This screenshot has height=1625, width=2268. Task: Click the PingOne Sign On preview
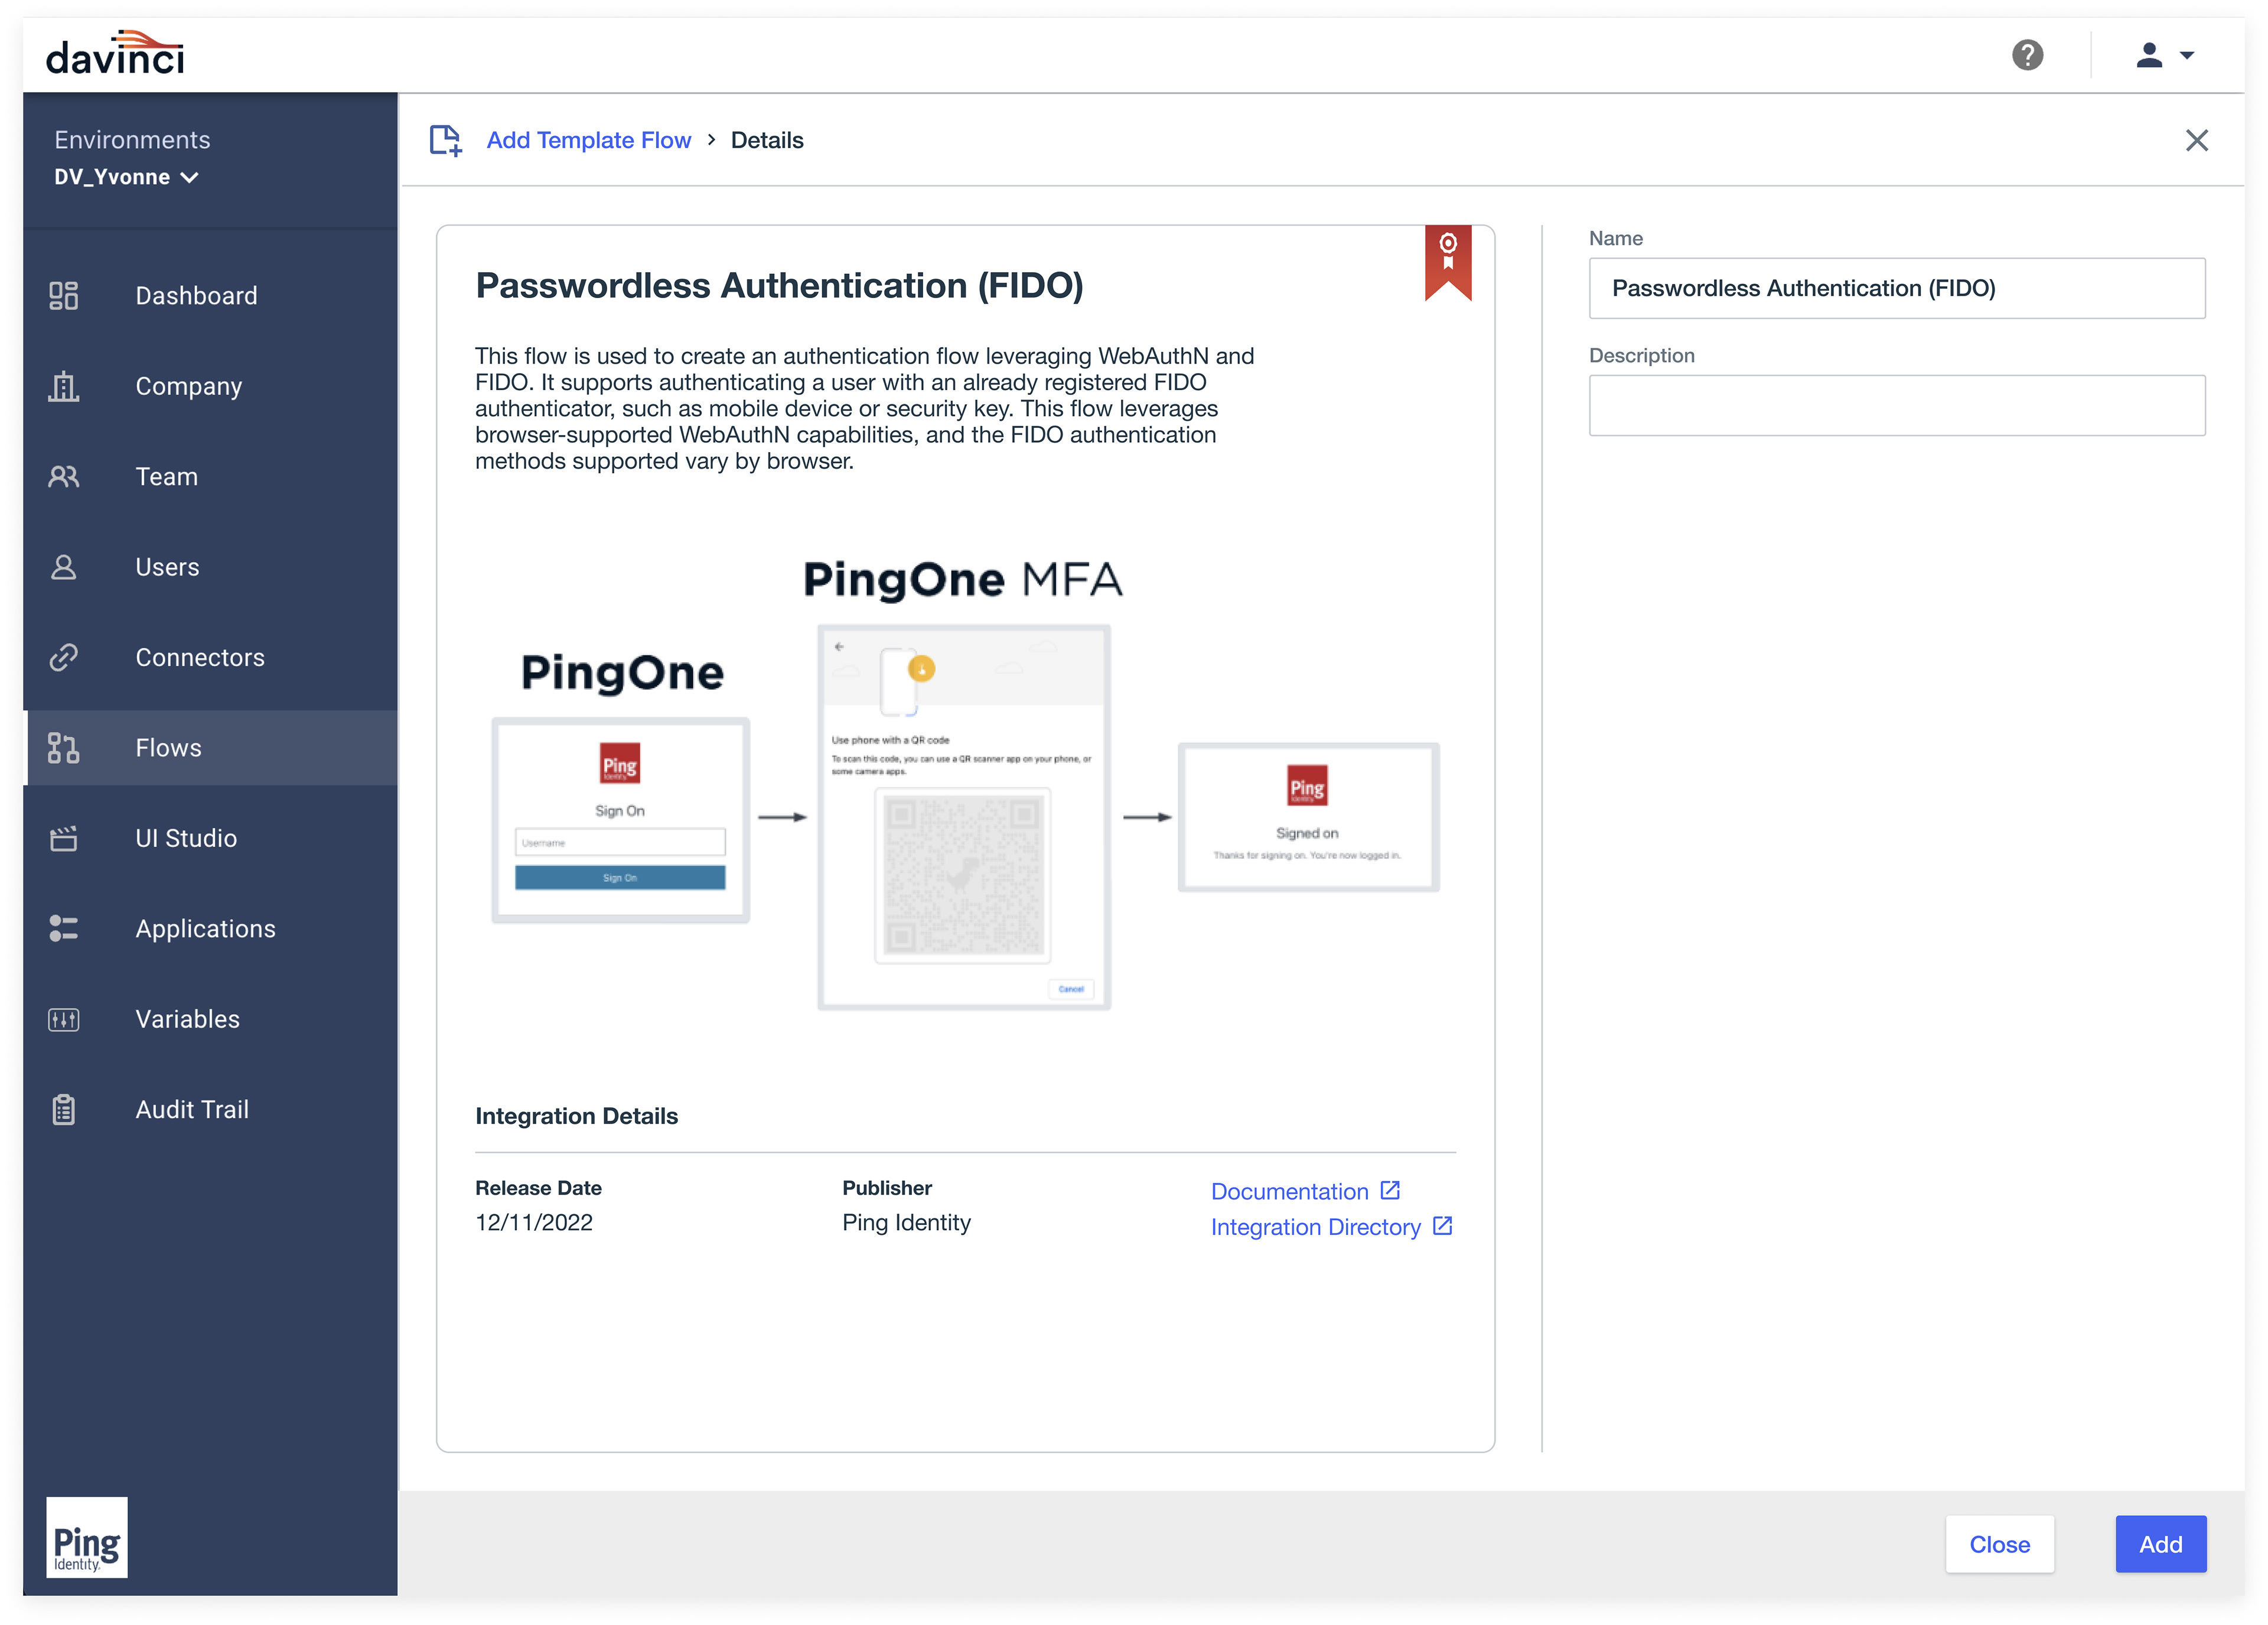(x=621, y=819)
